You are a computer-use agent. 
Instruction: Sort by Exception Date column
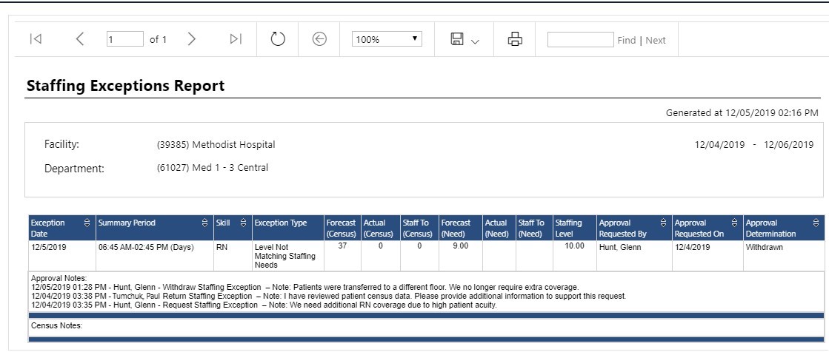point(87,223)
